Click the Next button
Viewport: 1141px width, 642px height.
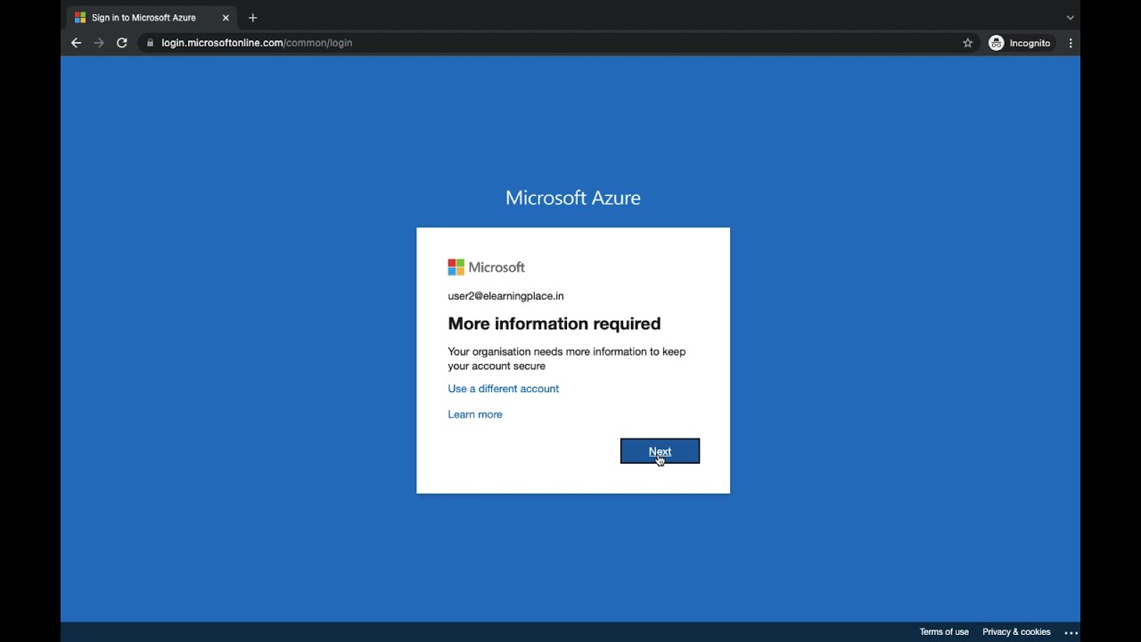pyautogui.click(x=660, y=451)
